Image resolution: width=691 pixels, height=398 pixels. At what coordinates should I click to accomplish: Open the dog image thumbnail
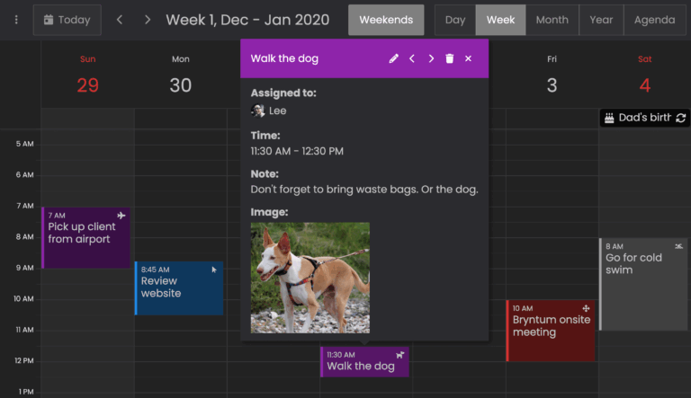310,278
